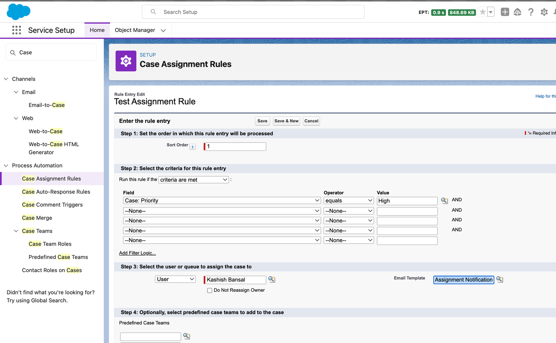The image size is (556, 343).
Task: Open Case Merge in sidebar
Action: (x=37, y=218)
